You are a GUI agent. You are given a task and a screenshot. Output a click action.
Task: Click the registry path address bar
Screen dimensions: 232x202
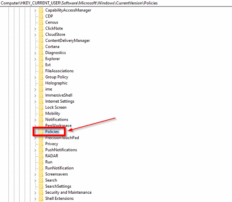(116, 3)
